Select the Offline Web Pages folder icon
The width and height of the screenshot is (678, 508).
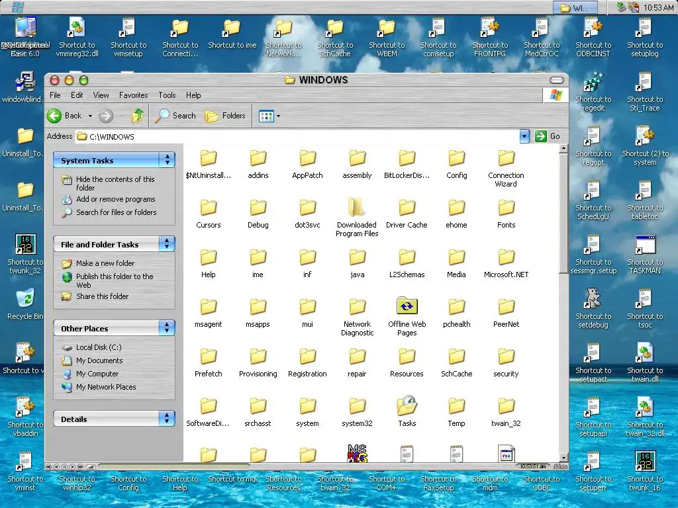(407, 306)
